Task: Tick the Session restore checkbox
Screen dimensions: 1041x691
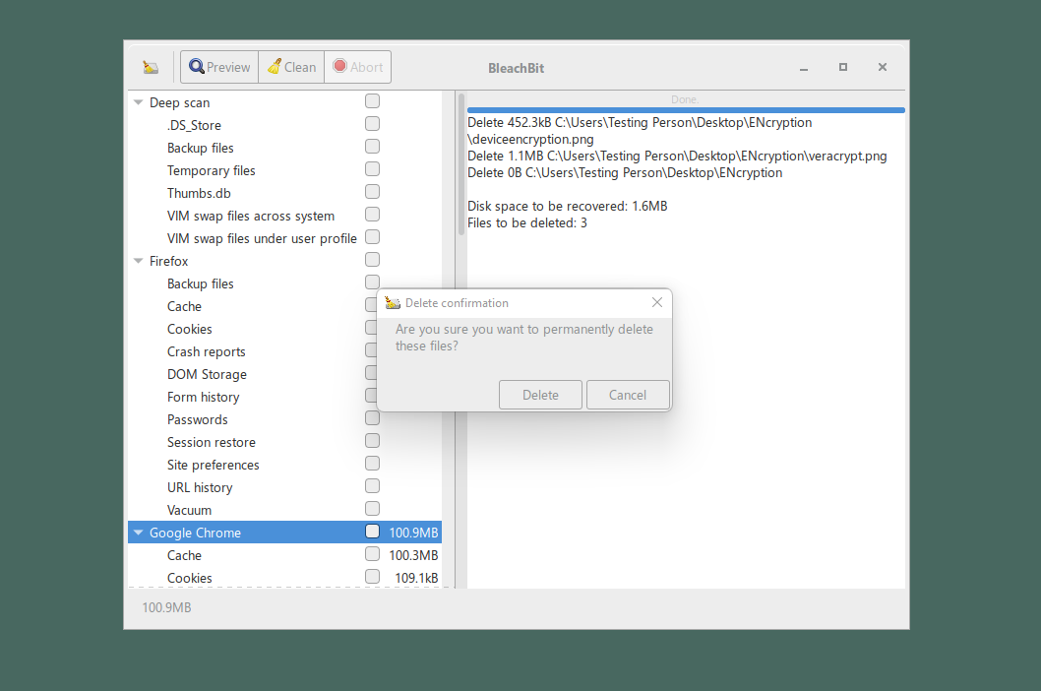Action: 373,441
